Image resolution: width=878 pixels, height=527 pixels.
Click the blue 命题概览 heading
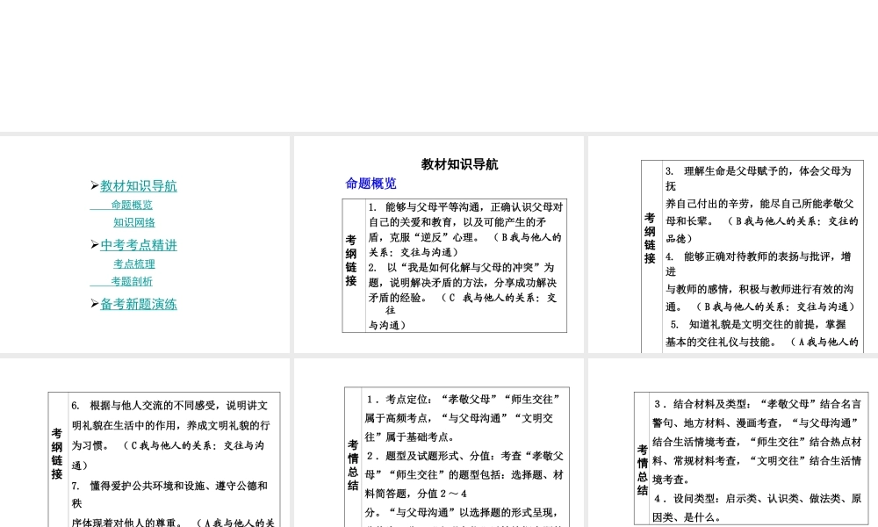point(371,184)
